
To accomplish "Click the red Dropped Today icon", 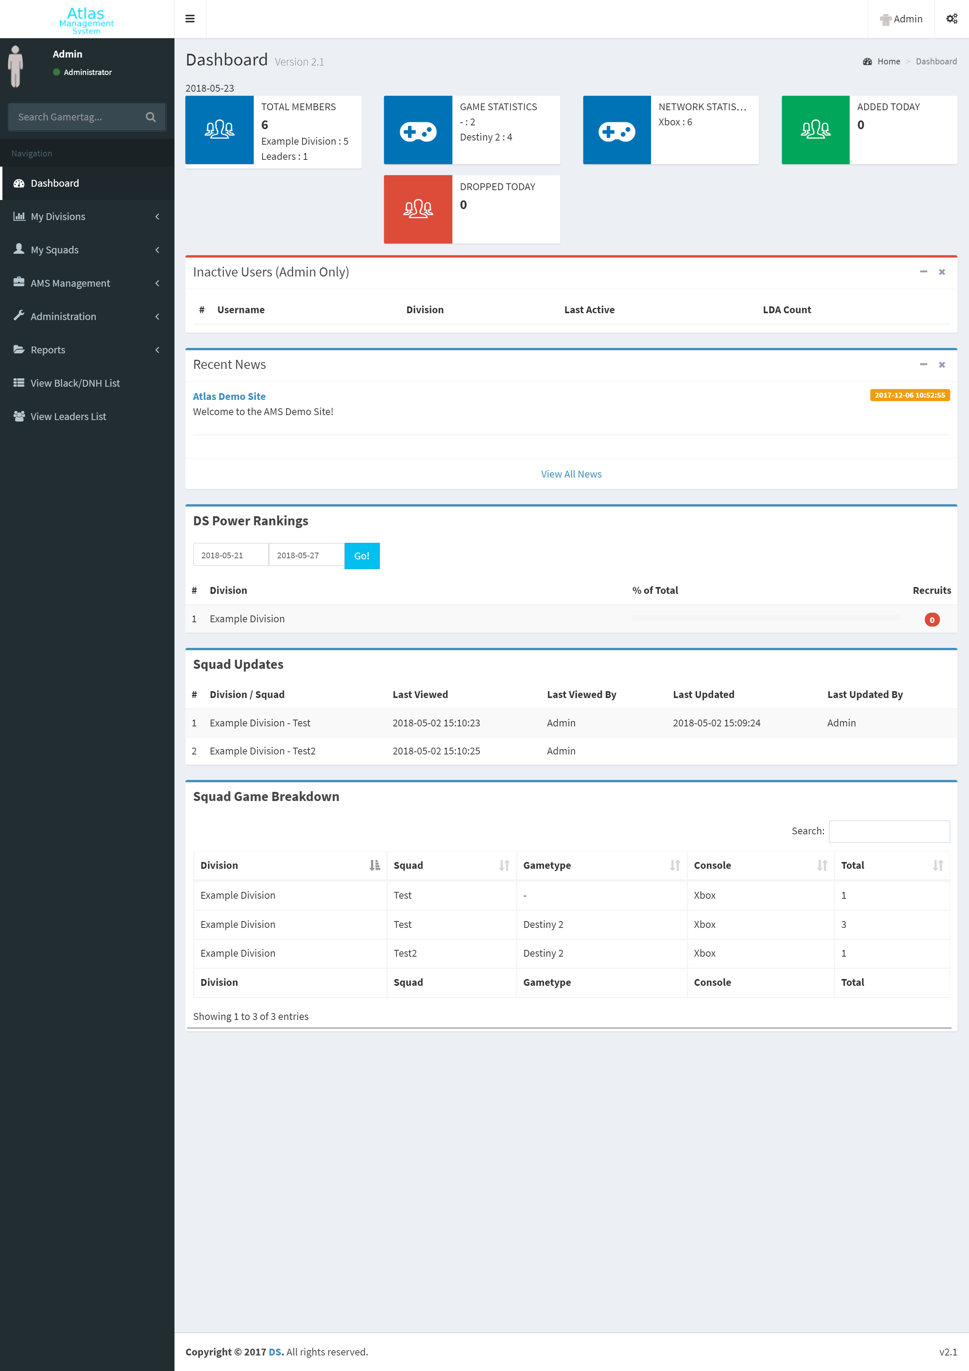I will tap(418, 209).
